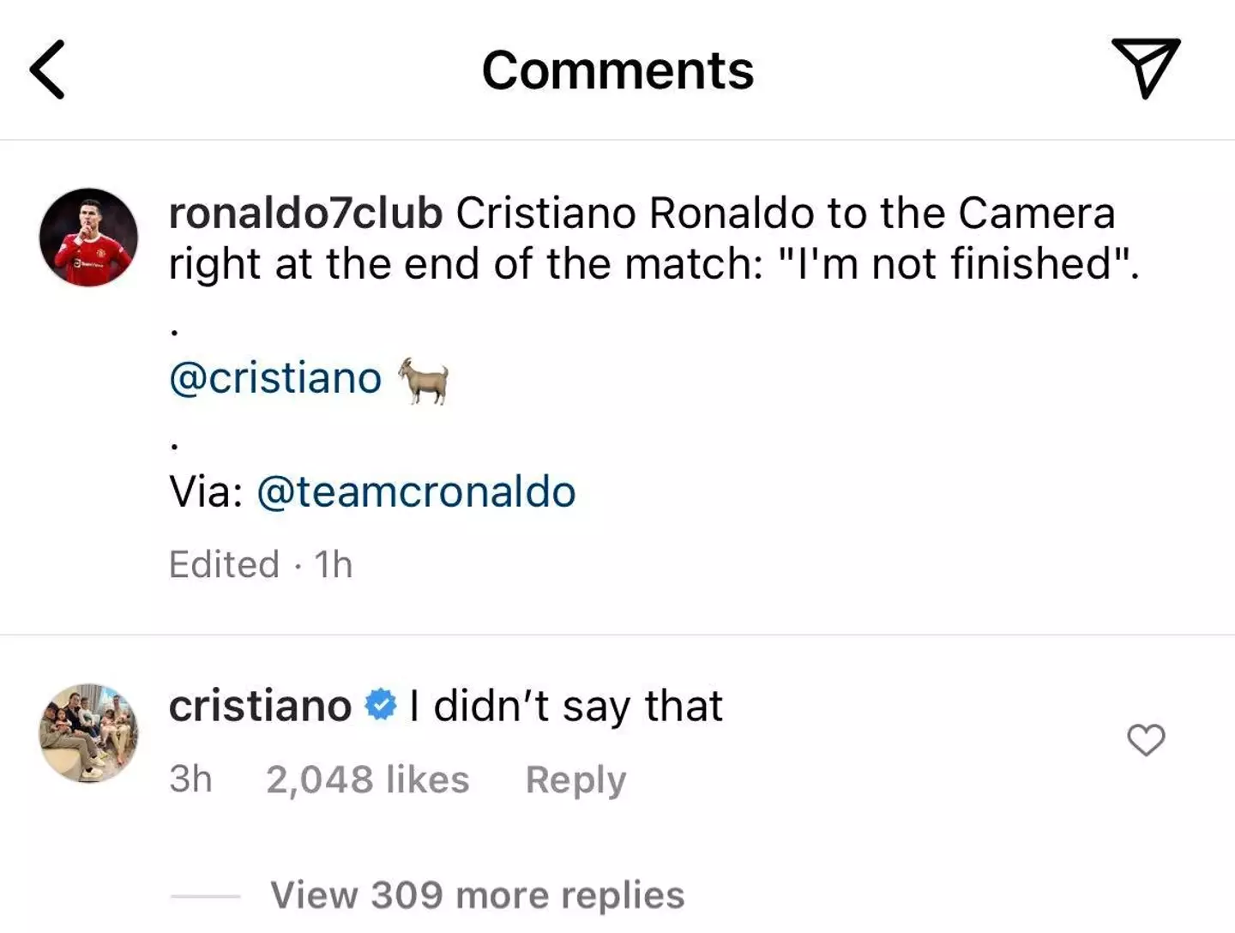Click the 3h comment timestamp
1235x933 pixels.
(190, 780)
